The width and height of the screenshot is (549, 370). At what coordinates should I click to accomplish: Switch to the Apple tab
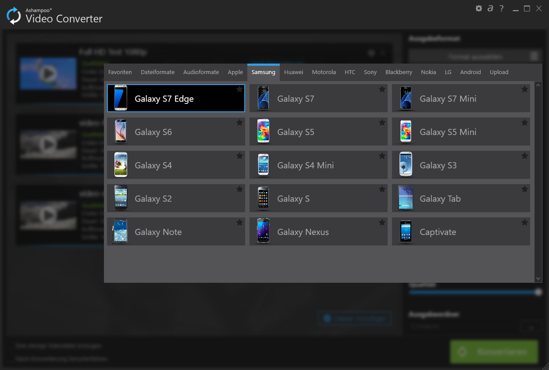(235, 72)
